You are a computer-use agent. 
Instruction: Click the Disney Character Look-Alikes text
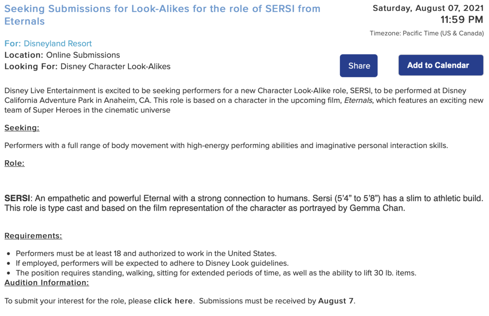coord(116,66)
